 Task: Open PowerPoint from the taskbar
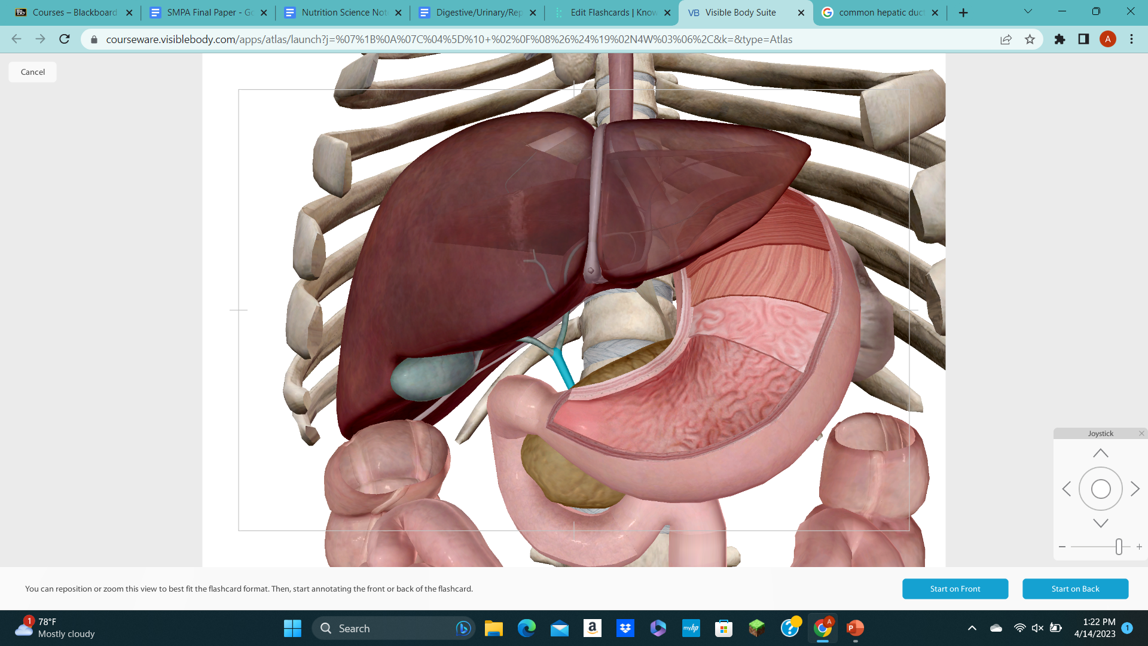pos(854,628)
